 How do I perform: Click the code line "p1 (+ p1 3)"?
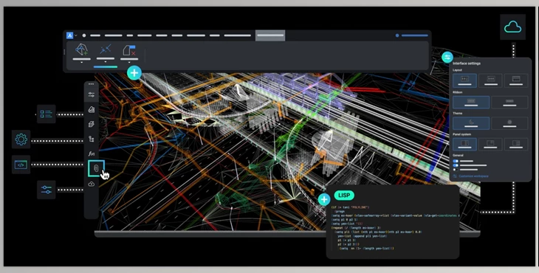click(x=347, y=240)
